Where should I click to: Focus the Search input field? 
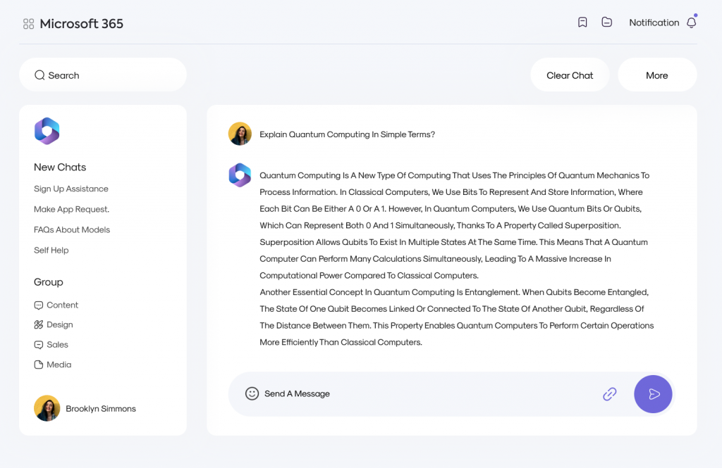103,75
